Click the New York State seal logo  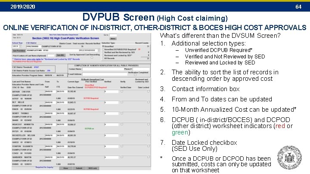289,157
